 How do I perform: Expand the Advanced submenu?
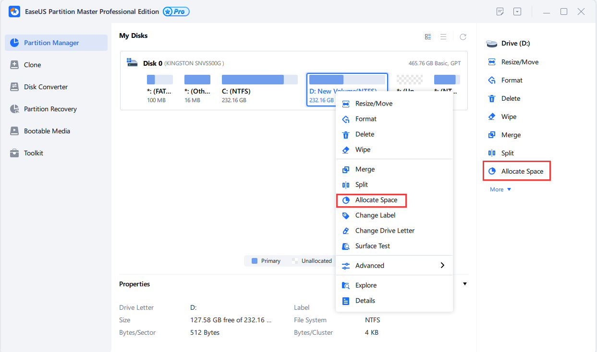pos(394,266)
